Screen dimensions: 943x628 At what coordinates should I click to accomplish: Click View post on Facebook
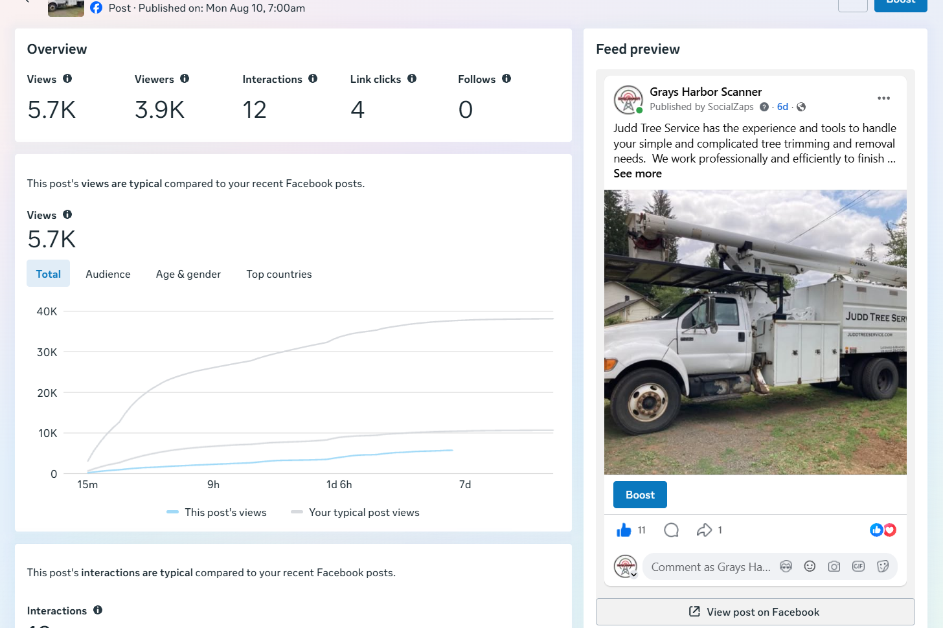755,612
